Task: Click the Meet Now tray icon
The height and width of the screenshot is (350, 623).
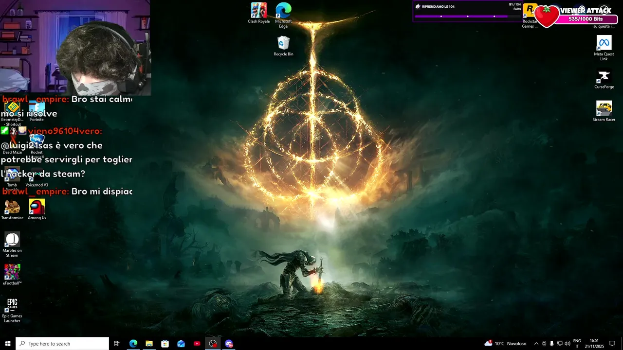Action: tap(544, 344)
